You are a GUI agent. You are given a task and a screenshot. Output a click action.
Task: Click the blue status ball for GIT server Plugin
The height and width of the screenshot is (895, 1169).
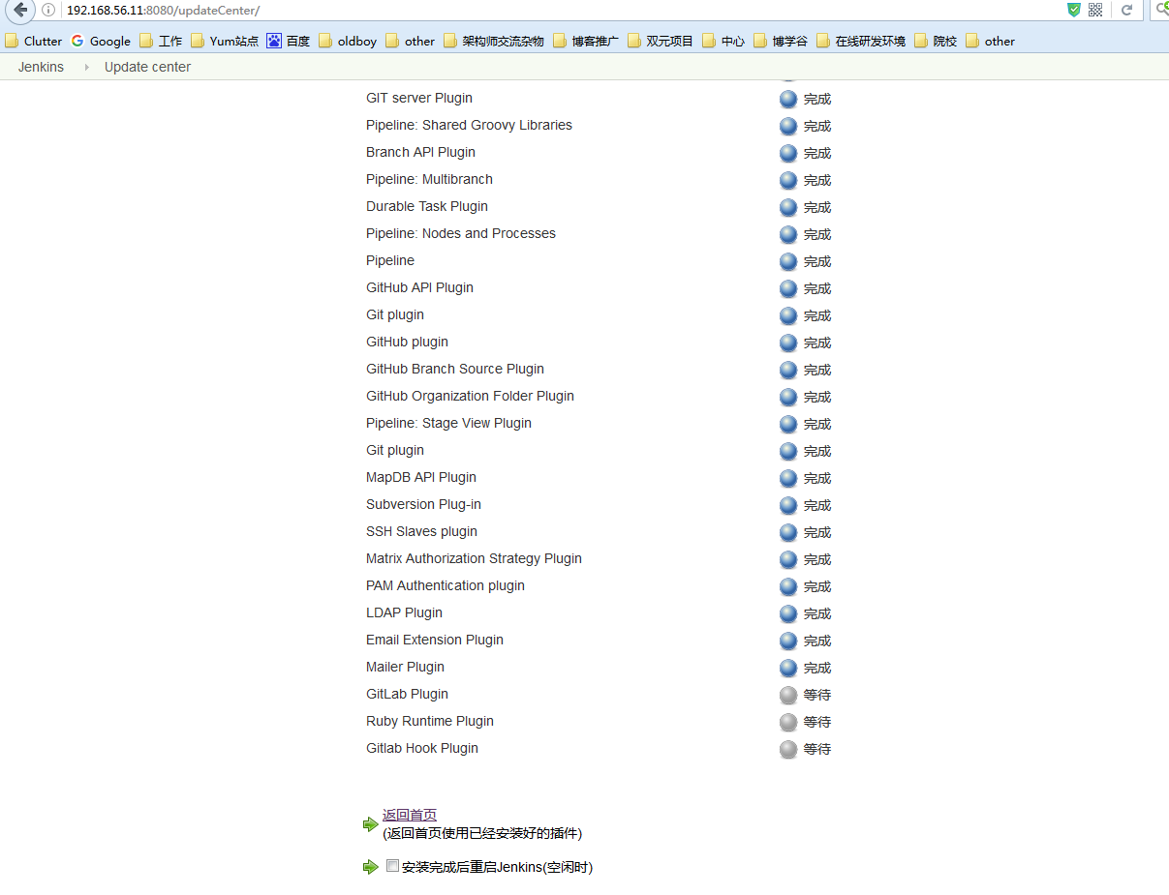pos(788,99)
